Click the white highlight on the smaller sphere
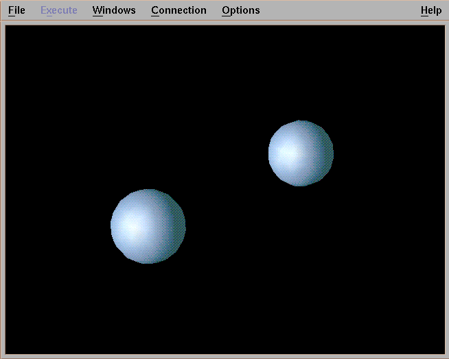 (287, 152)
